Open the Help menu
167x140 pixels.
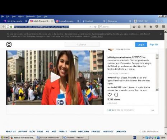[45, 17]
